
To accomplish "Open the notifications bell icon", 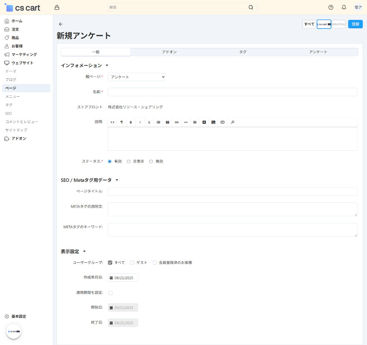I will tap(344, 7).
